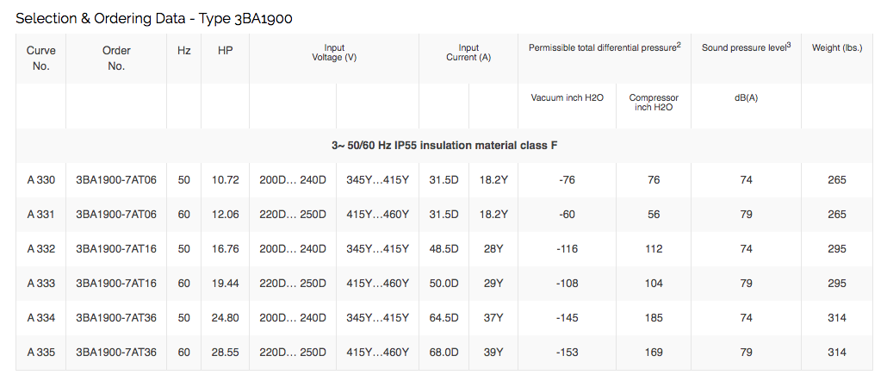Select the 68.0D input current cell
This screenshot has height=381, width=887.
[x=444, y=353]
